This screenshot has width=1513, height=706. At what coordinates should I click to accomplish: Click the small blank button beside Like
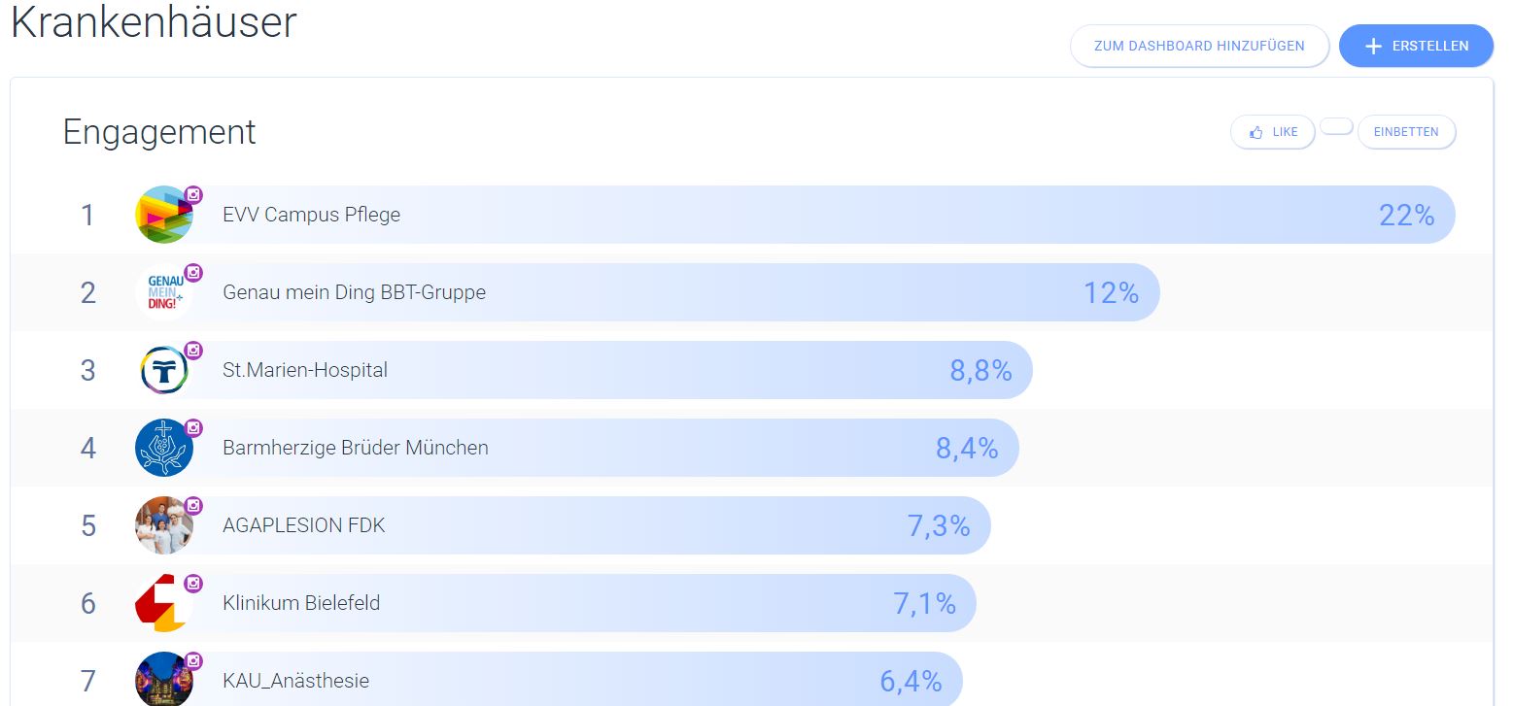(x=1336, y=125)
